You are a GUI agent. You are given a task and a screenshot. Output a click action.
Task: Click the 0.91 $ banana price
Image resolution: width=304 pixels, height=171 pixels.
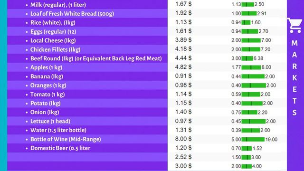183,76
